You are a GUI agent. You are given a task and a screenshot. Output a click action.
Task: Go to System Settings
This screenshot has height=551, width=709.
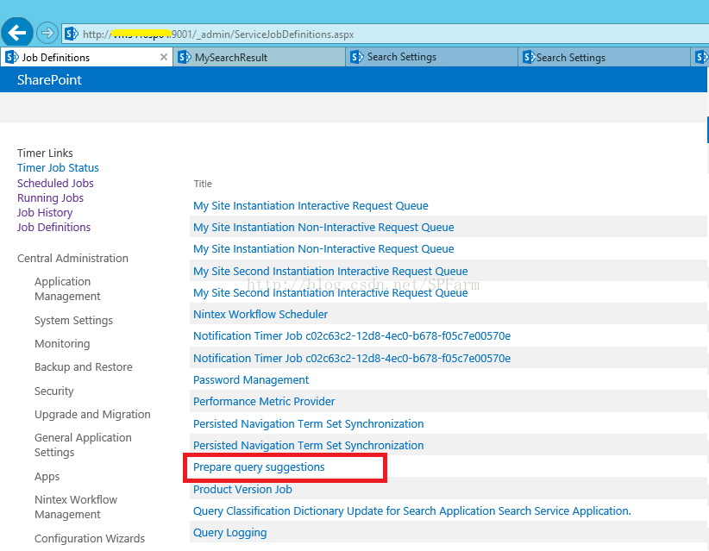click(73, 321)
